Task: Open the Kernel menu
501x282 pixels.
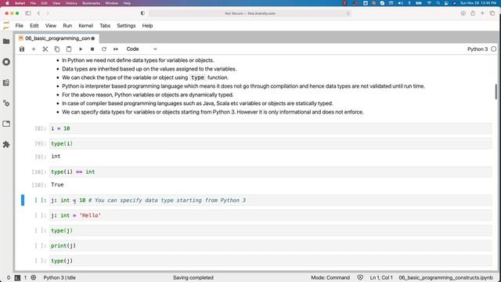Action: tap(85, 26)
